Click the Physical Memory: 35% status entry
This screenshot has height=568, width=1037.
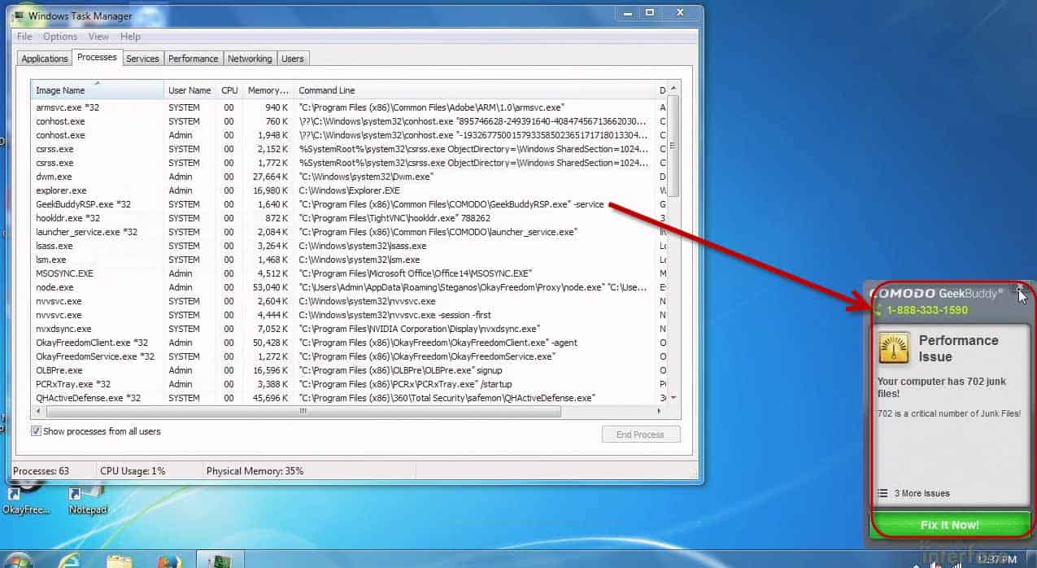(255, 471)
